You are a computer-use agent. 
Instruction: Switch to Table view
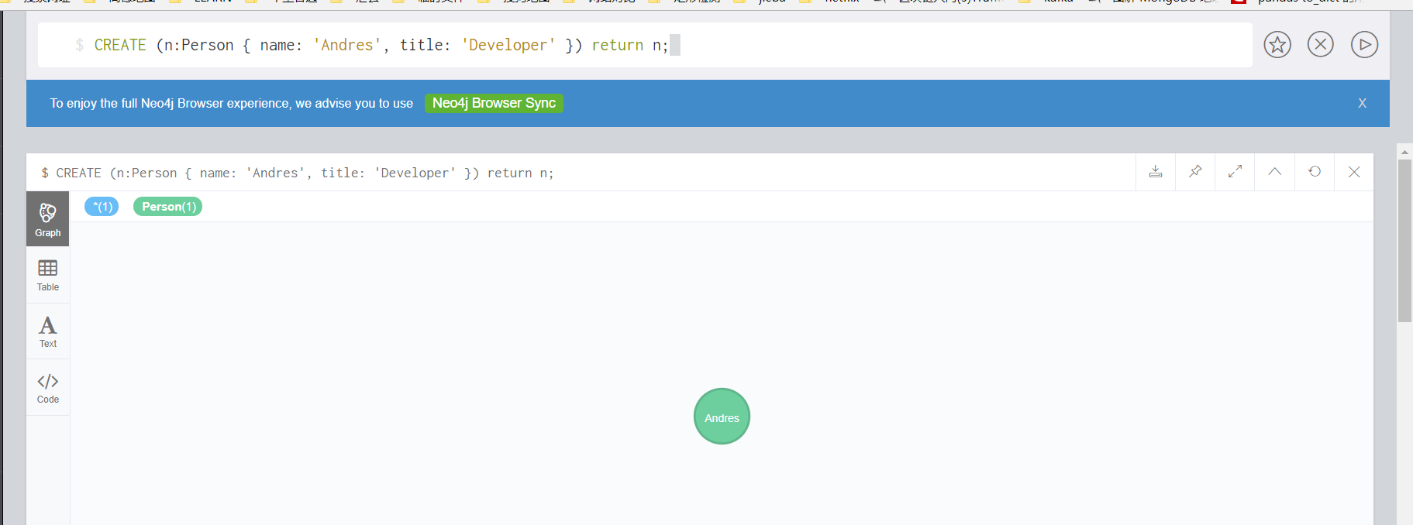coord(48,275)
